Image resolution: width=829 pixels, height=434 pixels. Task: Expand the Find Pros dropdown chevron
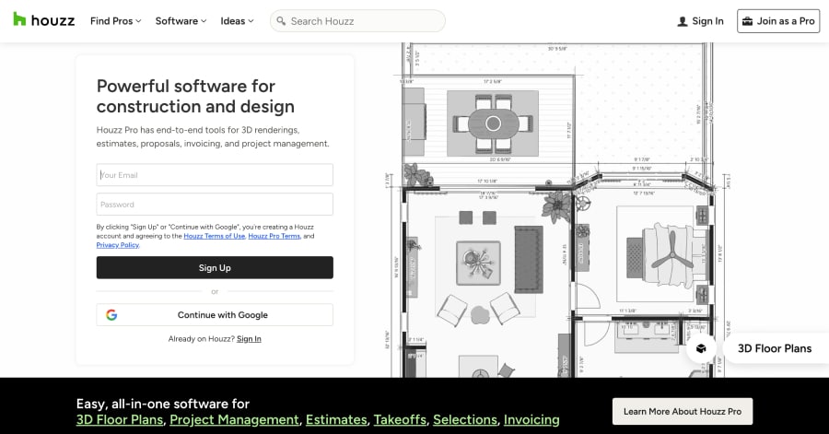click(138, 21)
